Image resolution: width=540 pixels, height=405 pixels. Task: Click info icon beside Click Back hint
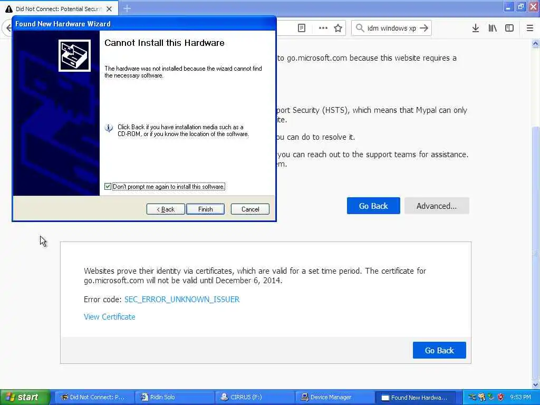point(109,128)
